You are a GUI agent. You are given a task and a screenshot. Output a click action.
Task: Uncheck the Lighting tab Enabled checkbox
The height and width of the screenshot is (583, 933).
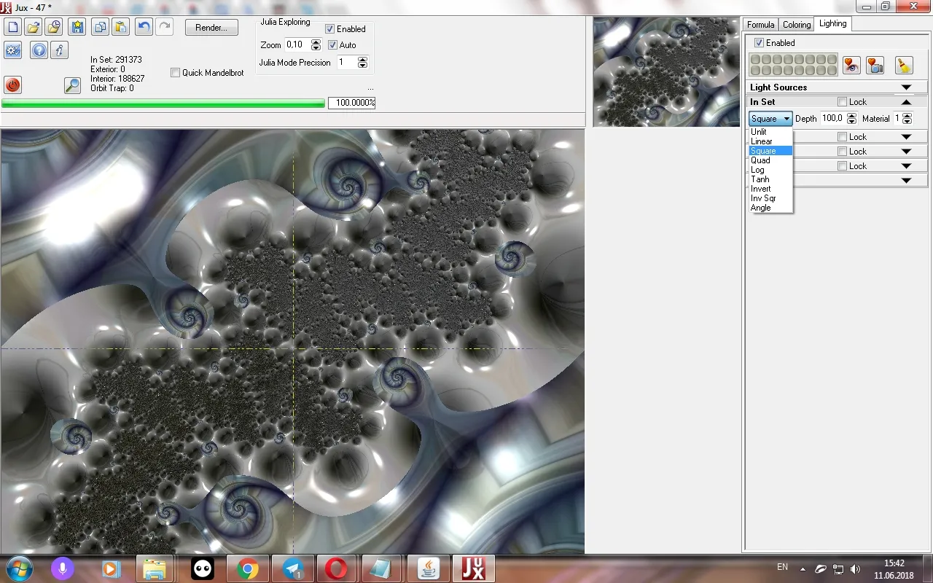(759, 43)
